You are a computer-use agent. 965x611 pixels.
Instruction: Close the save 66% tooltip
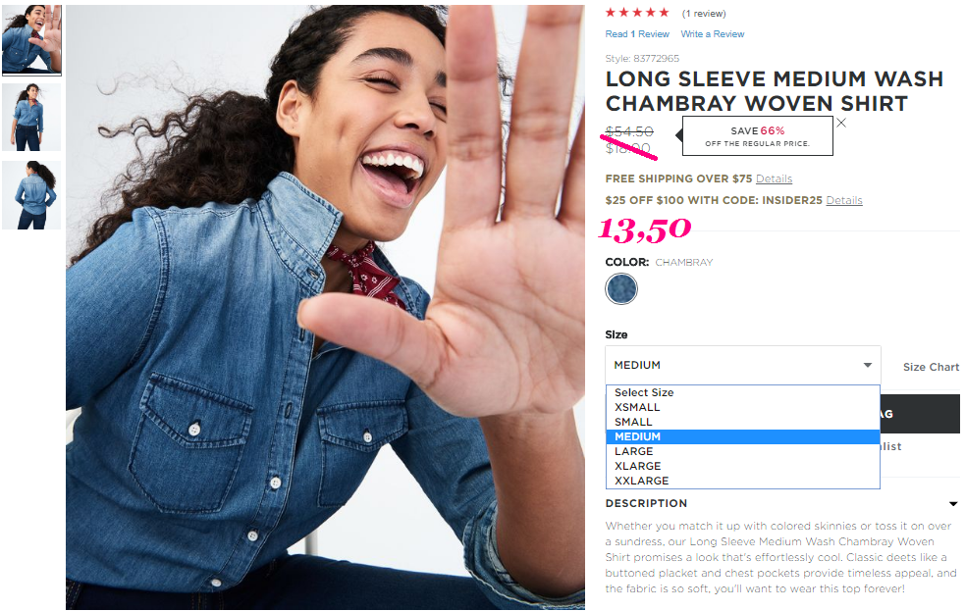(x=840, y=123)
